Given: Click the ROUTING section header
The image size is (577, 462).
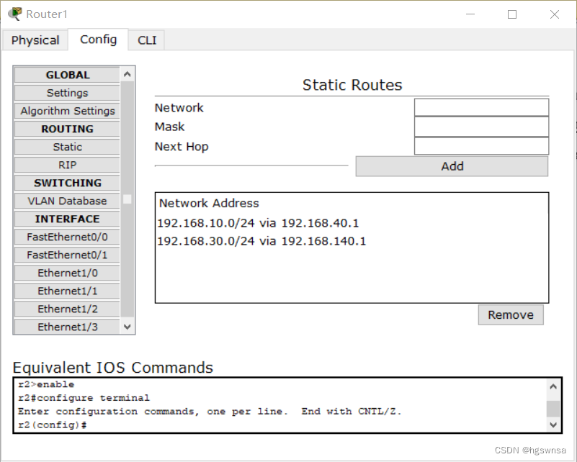Looking at the screenshot, I should (x=67, y=129).
